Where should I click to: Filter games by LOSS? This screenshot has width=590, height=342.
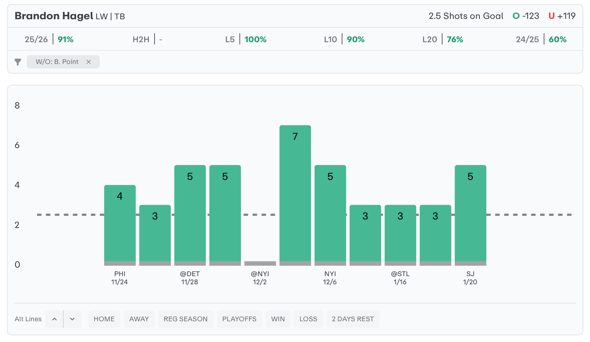click(308, 319)
